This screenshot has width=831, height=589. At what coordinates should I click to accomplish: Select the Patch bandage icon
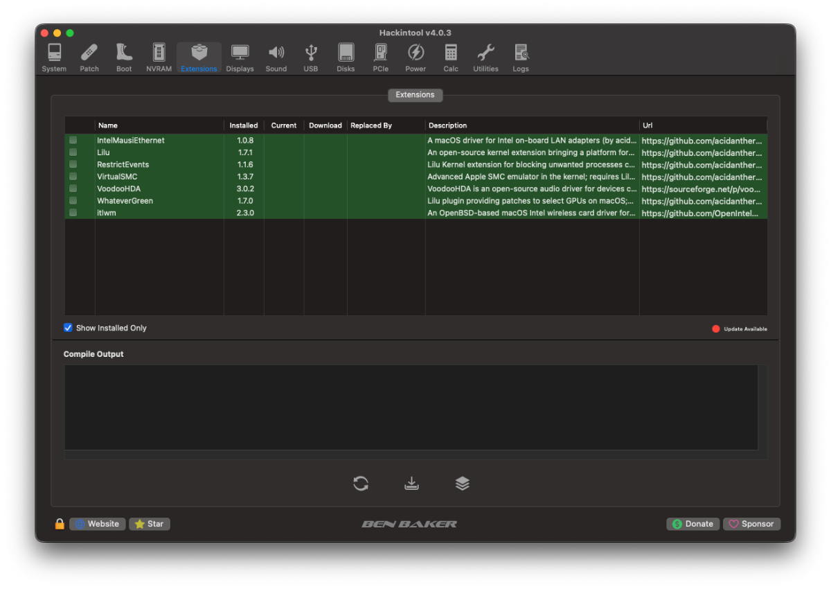(89, 58)
